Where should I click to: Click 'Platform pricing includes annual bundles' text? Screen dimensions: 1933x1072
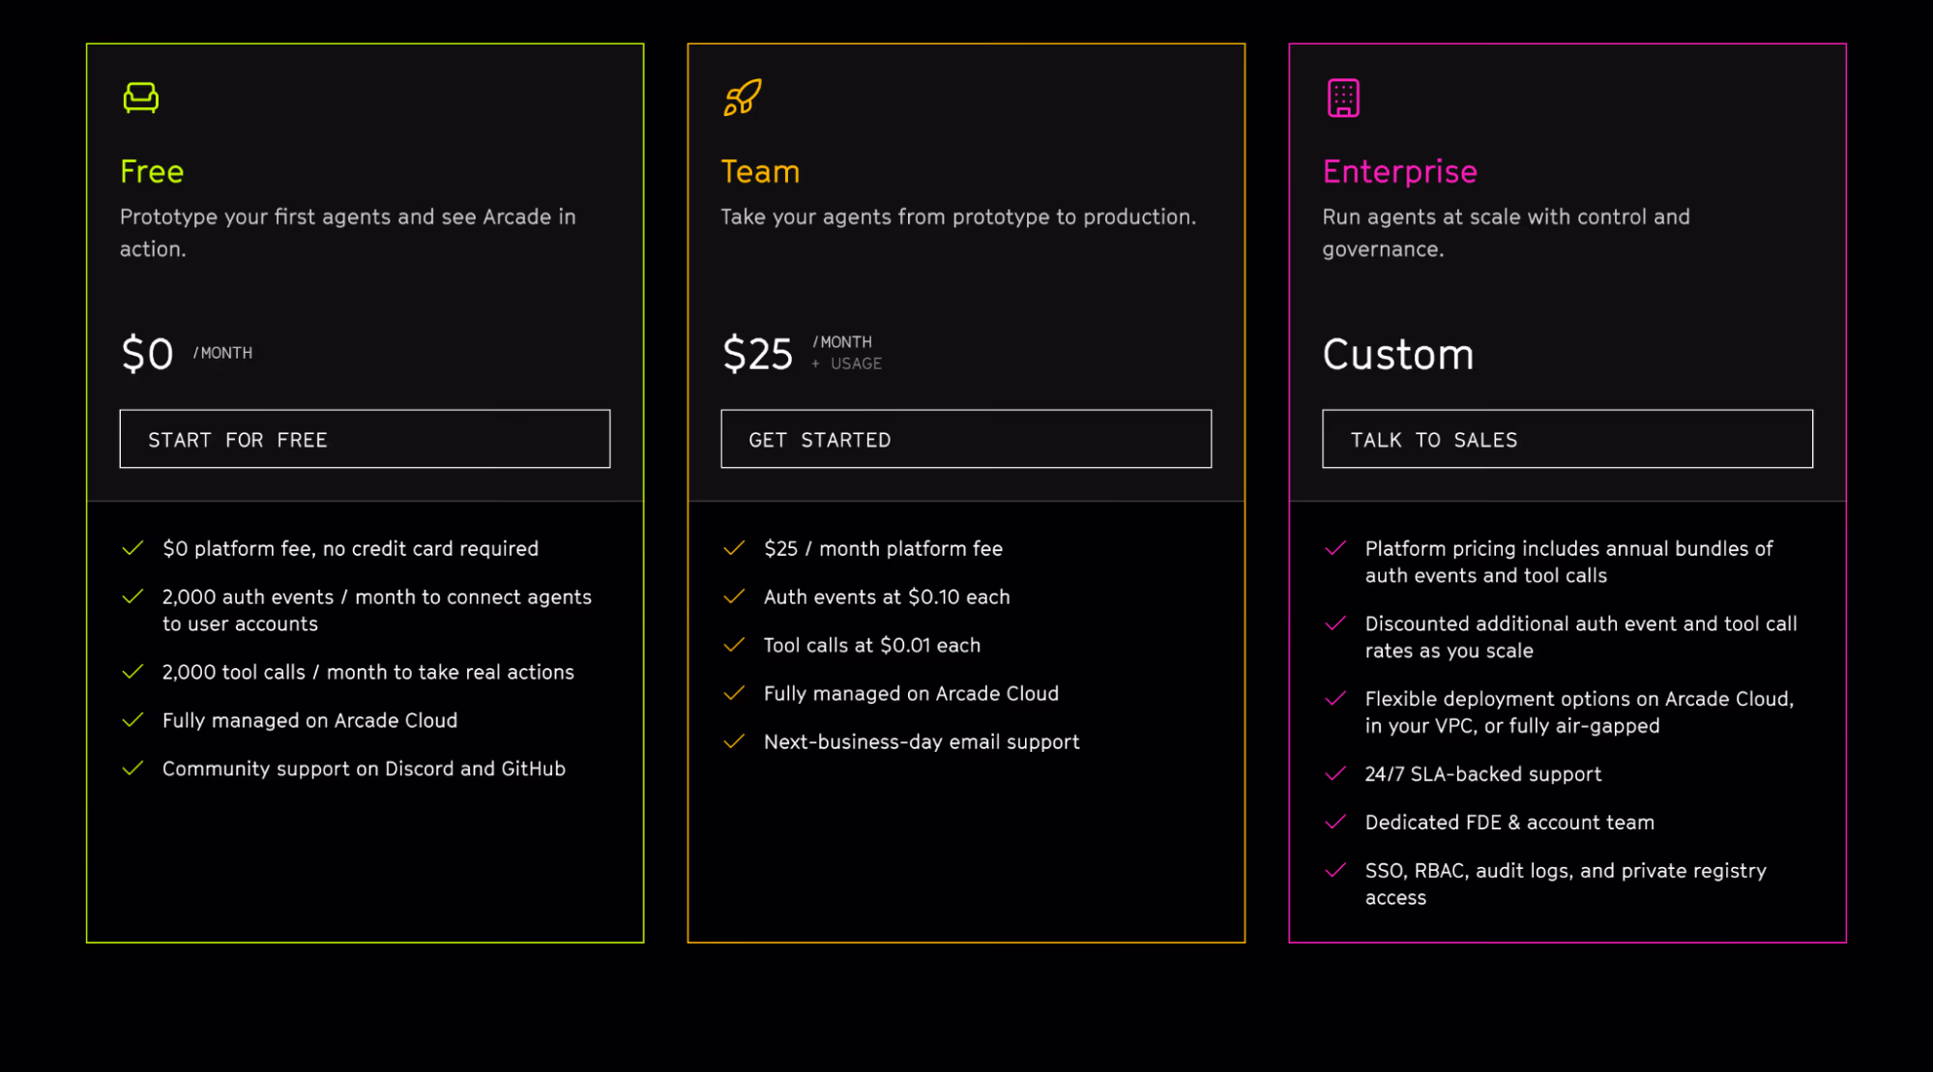point(1569,562)
